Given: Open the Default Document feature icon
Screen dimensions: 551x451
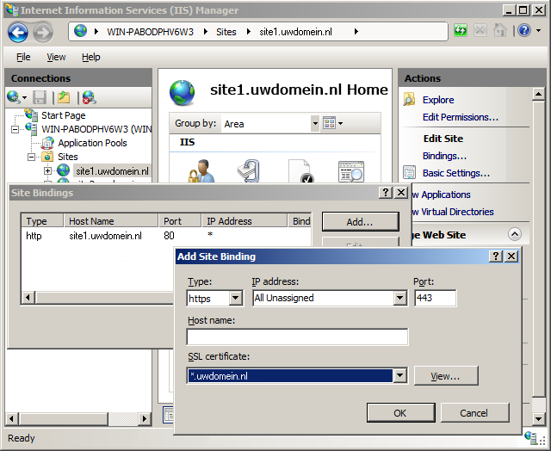Looking at the screenshot, I should pyautogui.click(x=300, y=171).
